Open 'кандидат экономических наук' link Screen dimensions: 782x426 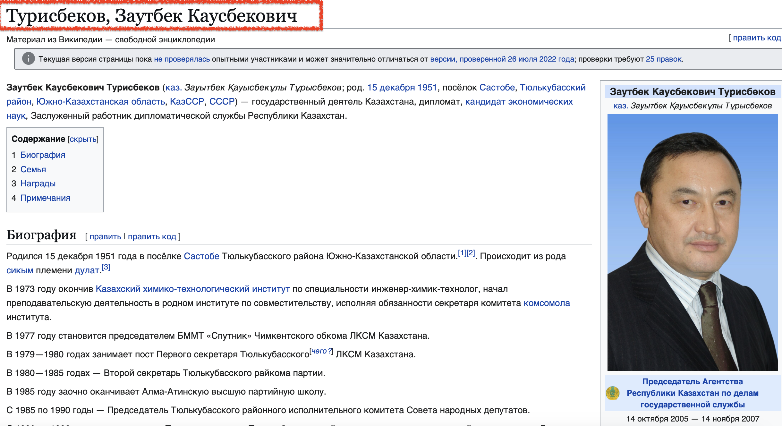(x=519, y=102)
